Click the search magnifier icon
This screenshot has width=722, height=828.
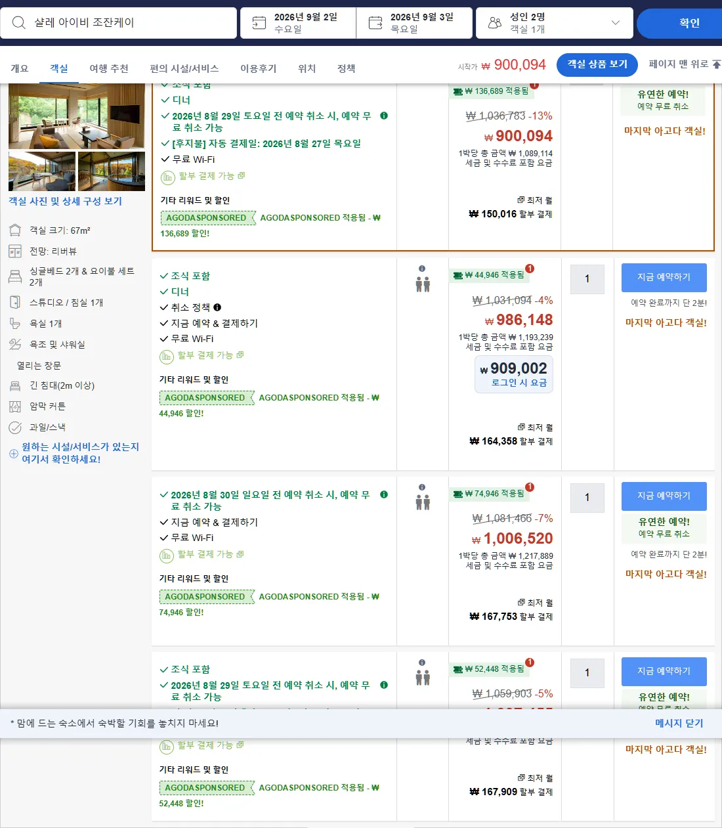(19, 23)
